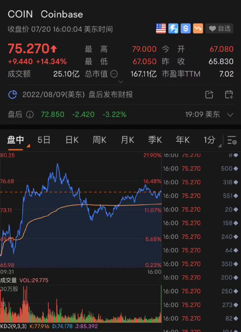Screen dimensions: 241x332
Task: Open the share icon beside earnings date
Action: point(209,95)
